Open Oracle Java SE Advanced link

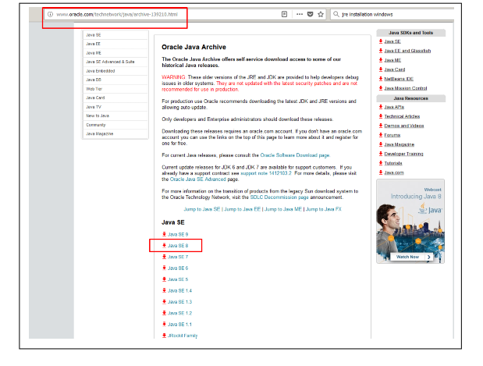click(197, 179)
